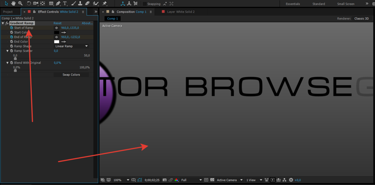This screenshot has height=185, width=375.
Task: Show hidden panel tabs with double chevron
Action: (x=96, y=11)
